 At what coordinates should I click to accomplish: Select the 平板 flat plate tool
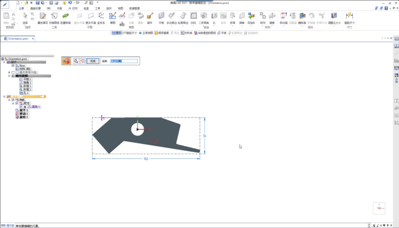(x=161, y=16)
